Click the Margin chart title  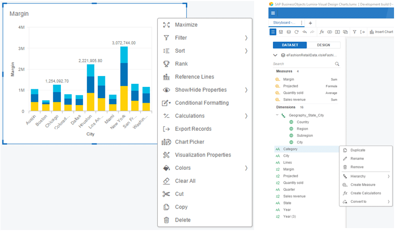click(19, 14)
